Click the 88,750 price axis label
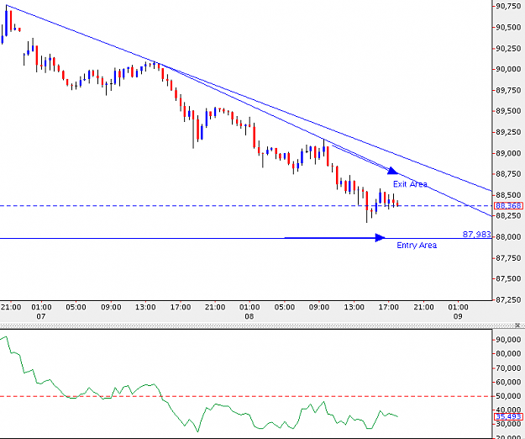This screenshot has width=525, height=439. pos(508,174)
